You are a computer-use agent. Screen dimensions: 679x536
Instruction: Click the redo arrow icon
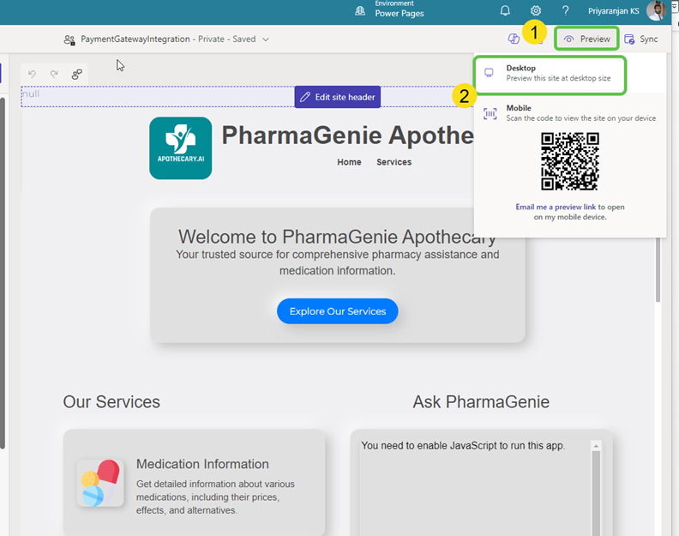(54, 75)
